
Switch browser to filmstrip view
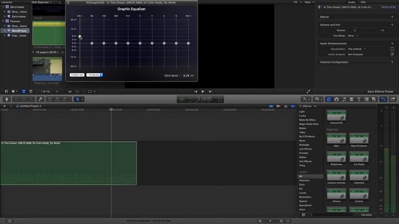point(24,91)
